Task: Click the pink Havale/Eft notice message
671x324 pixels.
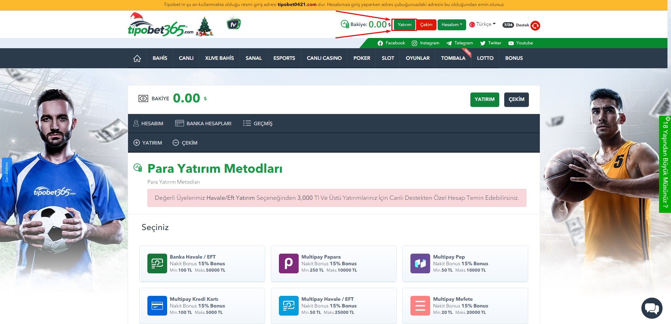Action: click(x=337, y=198)
